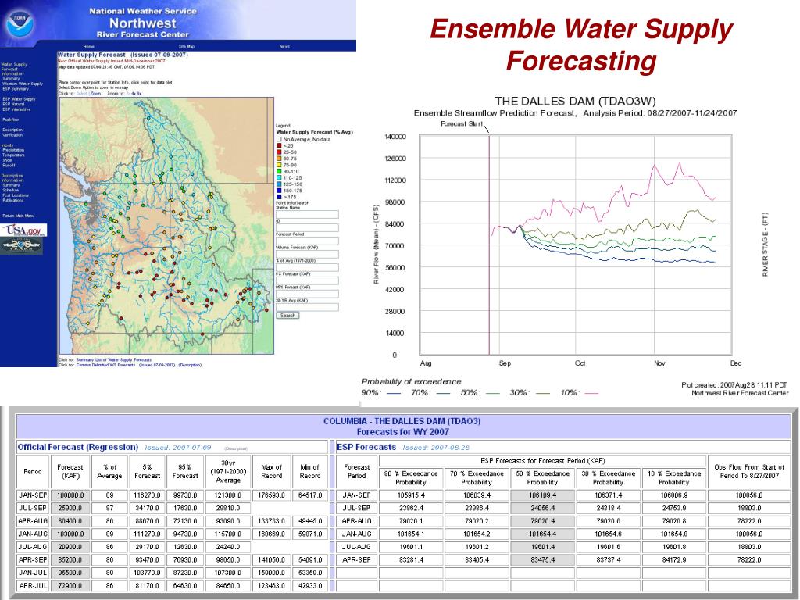Open Summary List of Water Supply Forecasts link
Viewport: 800px width, 600px height.
click(x=114, y=359)
